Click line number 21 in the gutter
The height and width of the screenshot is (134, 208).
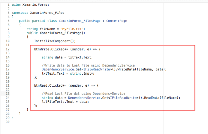(8, 85)
